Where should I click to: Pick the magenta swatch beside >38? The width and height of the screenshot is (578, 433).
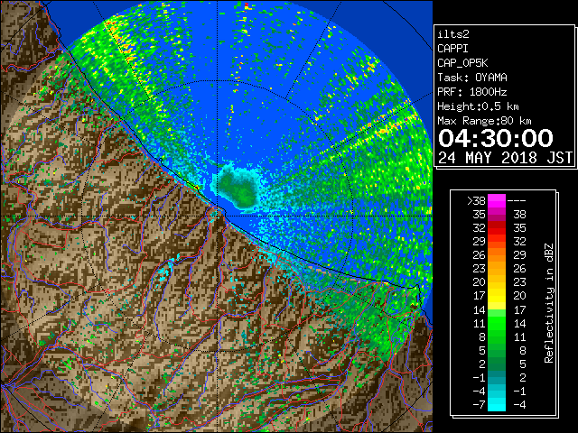click(497, 201)
